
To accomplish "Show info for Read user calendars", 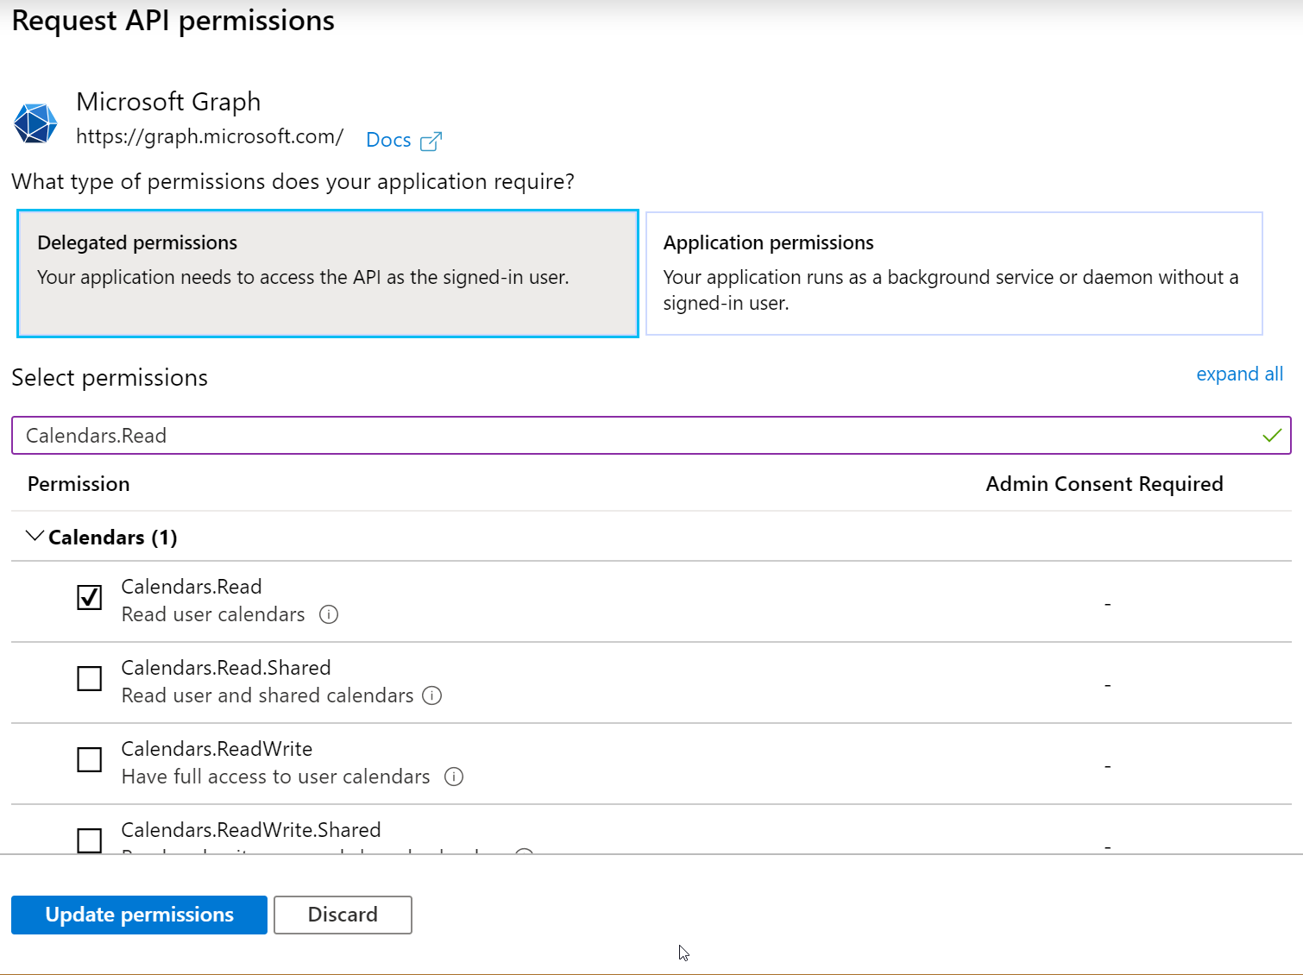I will click(329, 614).
